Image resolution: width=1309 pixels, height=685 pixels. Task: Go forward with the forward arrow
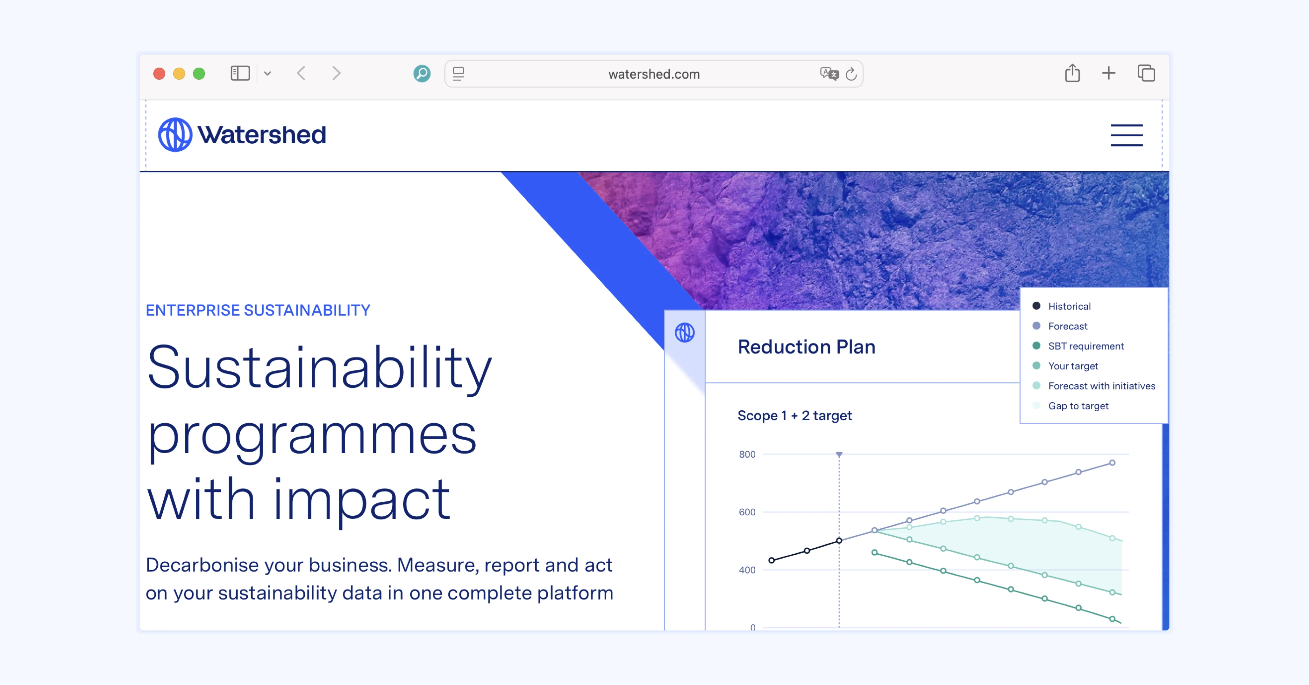(336, 73)
